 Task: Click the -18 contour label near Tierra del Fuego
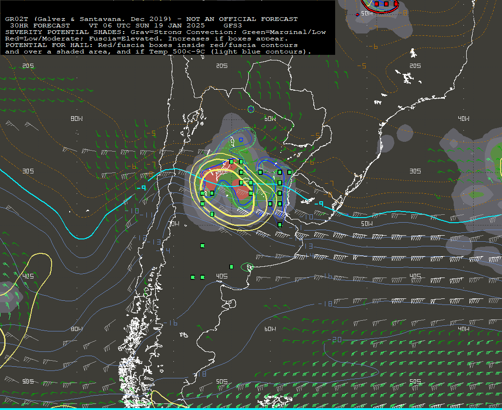coord(200,374)
